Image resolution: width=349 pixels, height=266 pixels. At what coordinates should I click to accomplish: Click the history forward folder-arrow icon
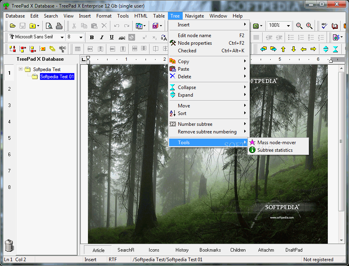click(x=273, y=49)
